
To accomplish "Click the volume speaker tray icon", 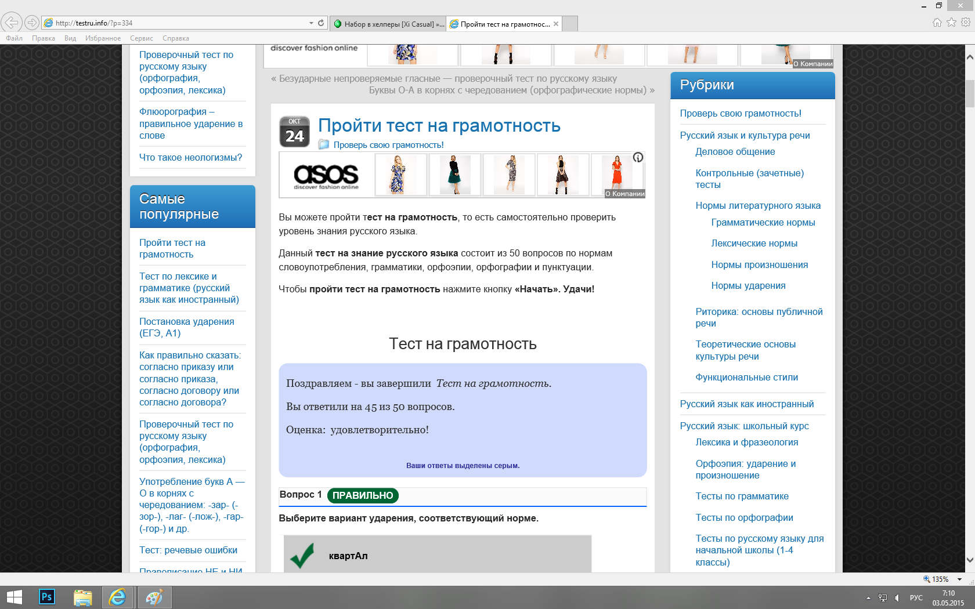I will tap(897, 598).
